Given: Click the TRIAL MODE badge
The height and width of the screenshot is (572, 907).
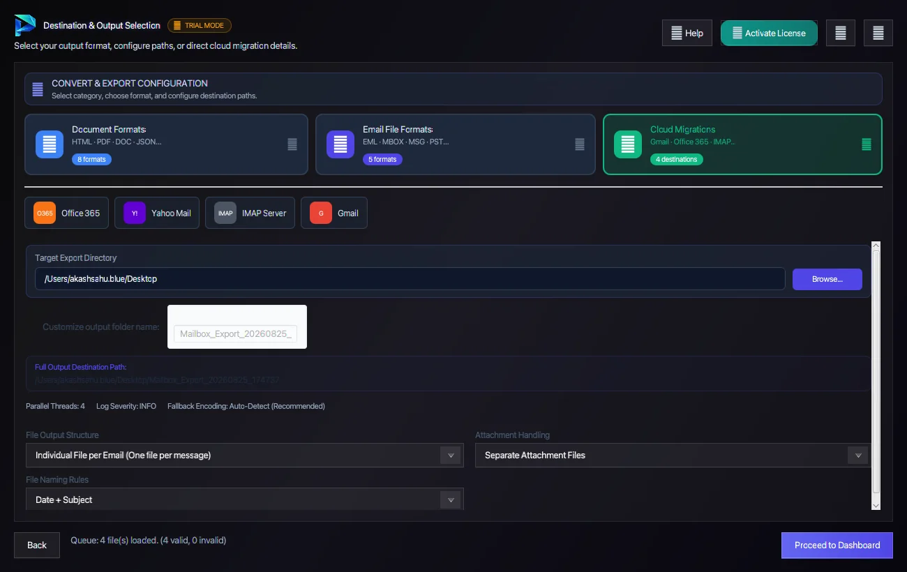Looking at the screenshot, I should click(200, 26).
